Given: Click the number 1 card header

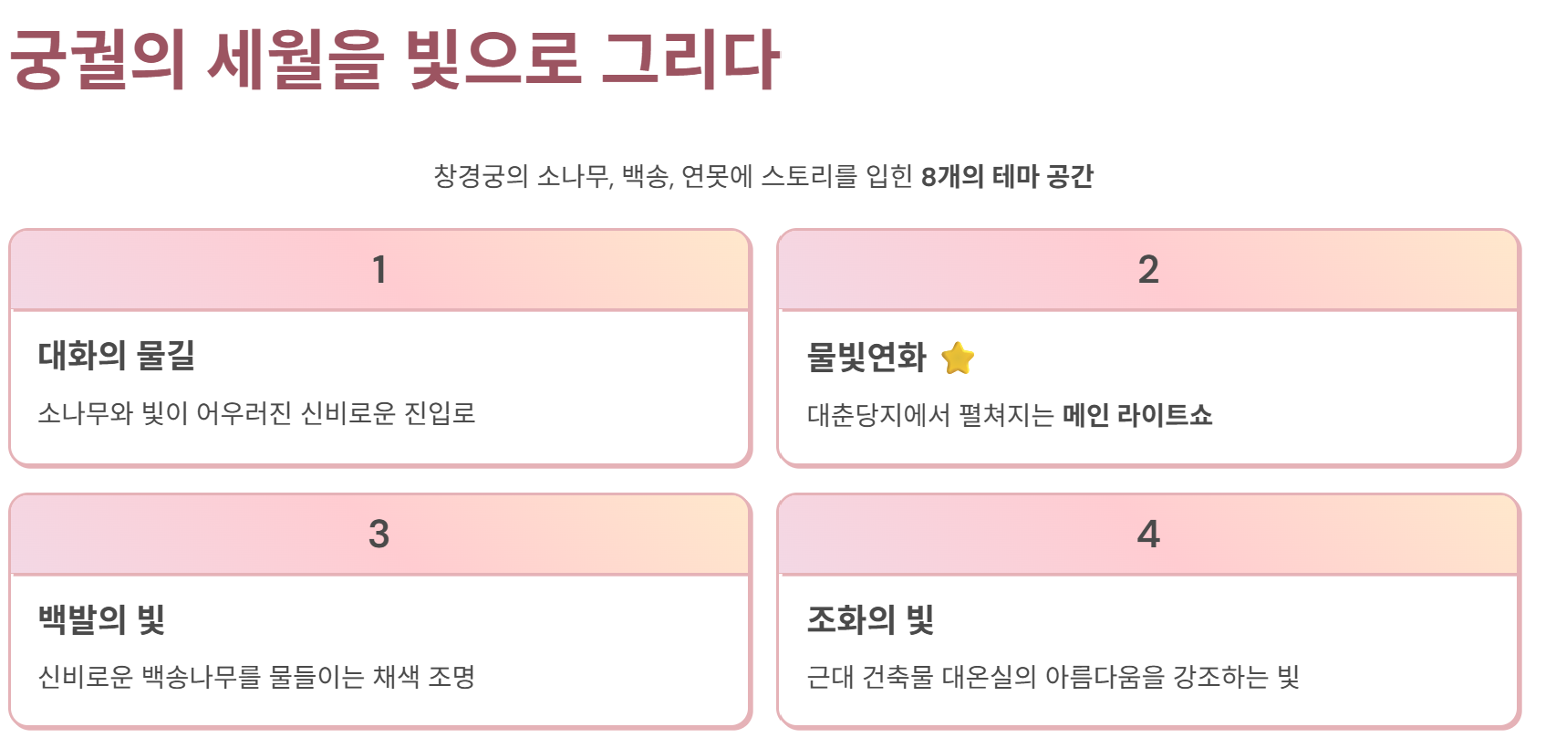Looking at the screenshot, I should click(379, 270).
